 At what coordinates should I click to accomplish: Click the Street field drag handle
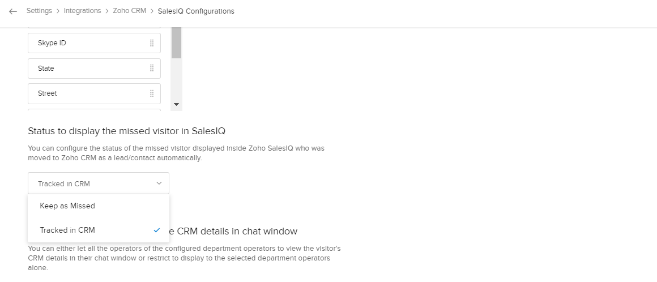[152, 93]
